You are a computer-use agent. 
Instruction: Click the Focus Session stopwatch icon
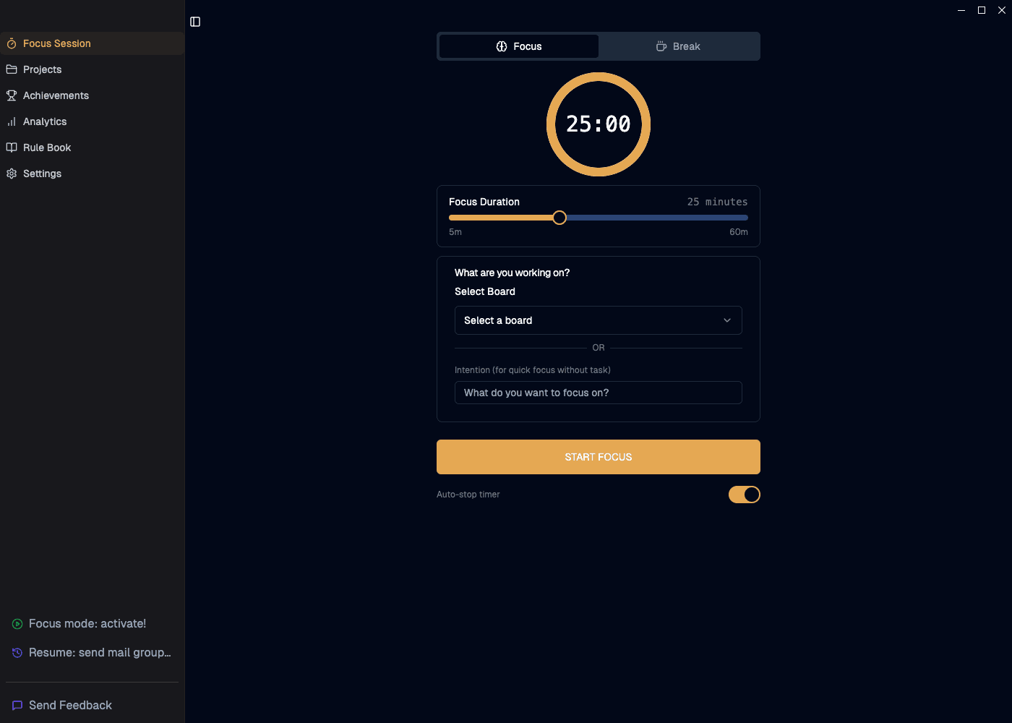click(12, 43)
